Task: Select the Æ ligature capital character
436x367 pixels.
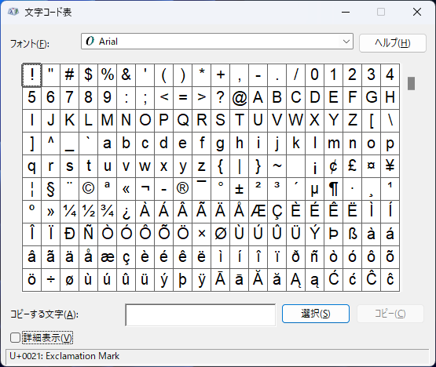Action: point(258,212)
